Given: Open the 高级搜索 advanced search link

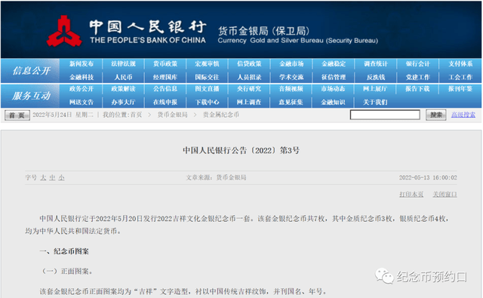Looking at the screenshot, I should [x=463, y=115].
